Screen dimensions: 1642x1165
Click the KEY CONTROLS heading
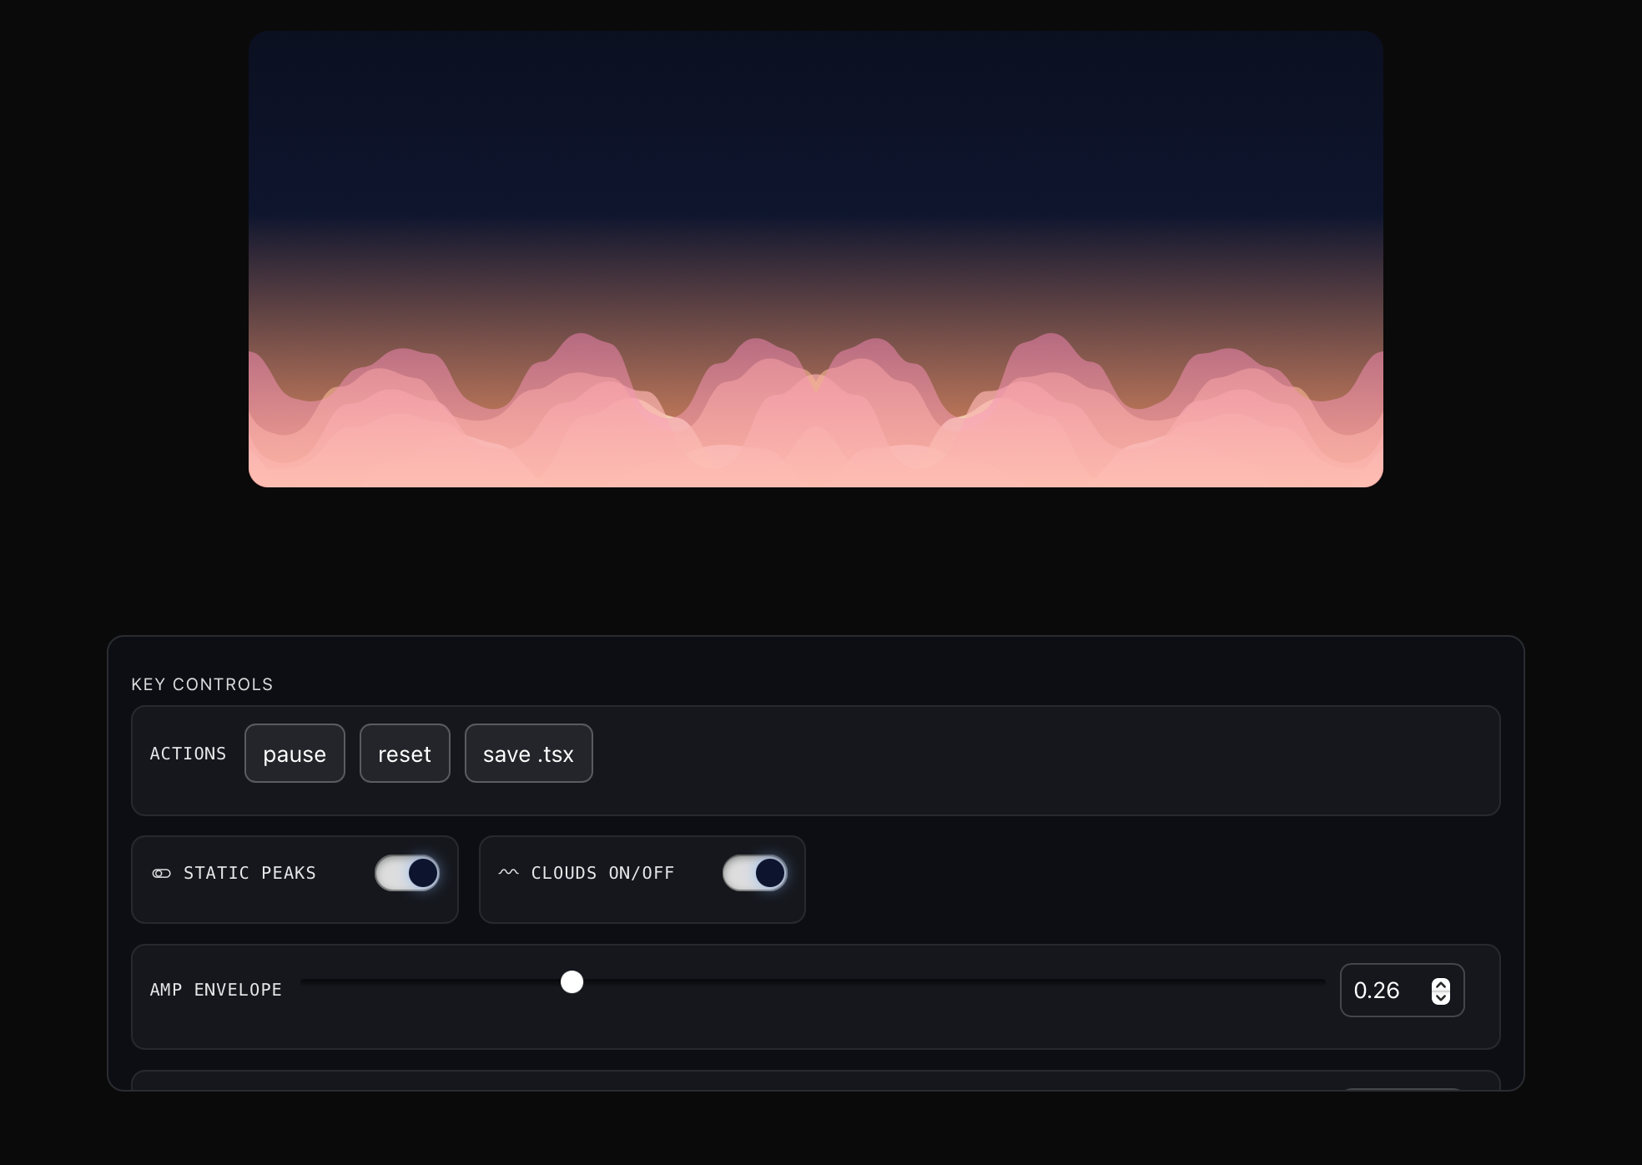[202, 684]
